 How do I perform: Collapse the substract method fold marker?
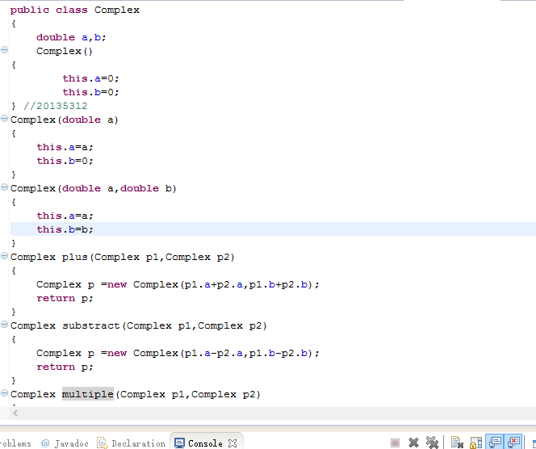click(x=4, y=325)
